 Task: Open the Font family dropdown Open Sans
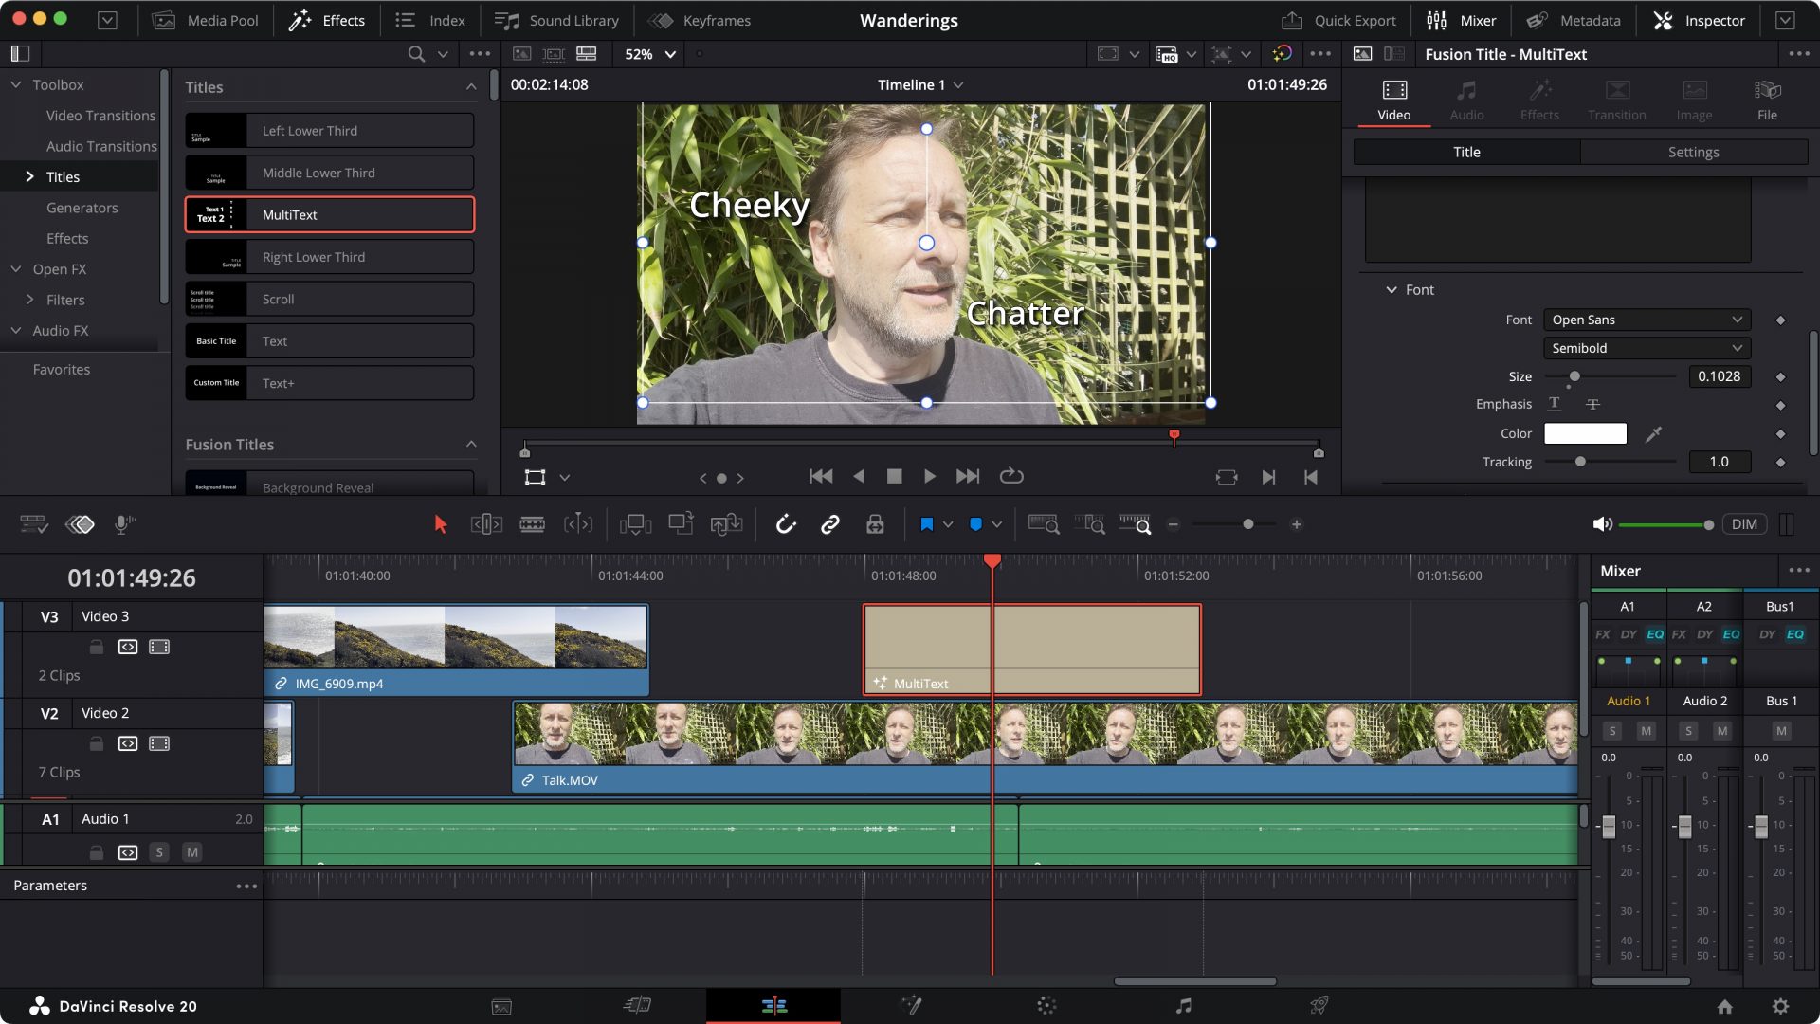point(1647,320)
